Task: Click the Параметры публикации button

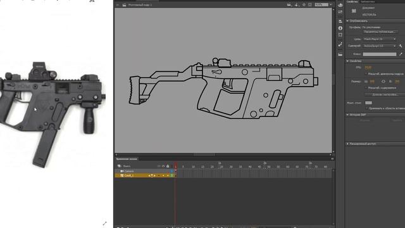Action: tap(380, 32)
